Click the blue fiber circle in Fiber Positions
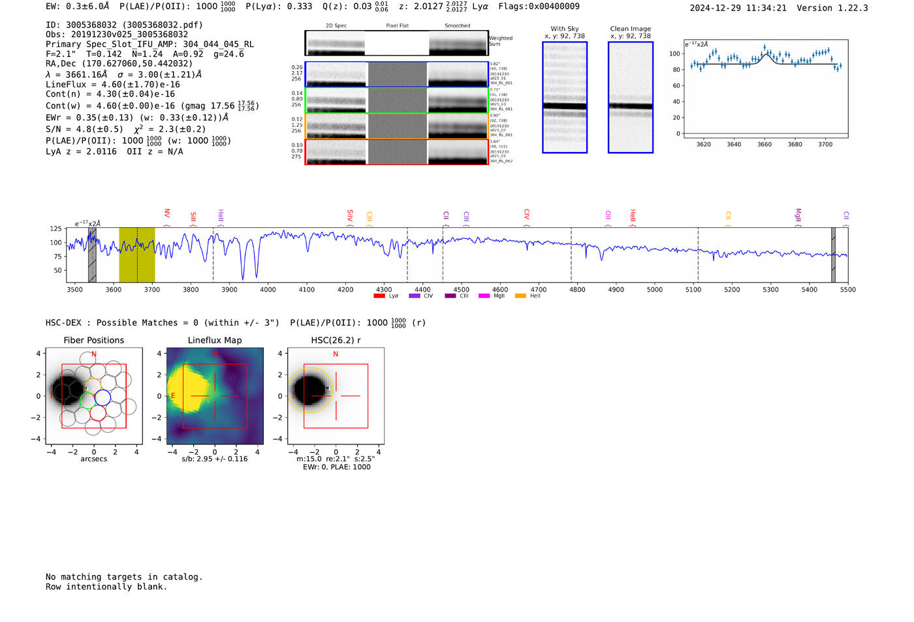The image size is (914, 622). pyautogui.click(x=102, y=397)
